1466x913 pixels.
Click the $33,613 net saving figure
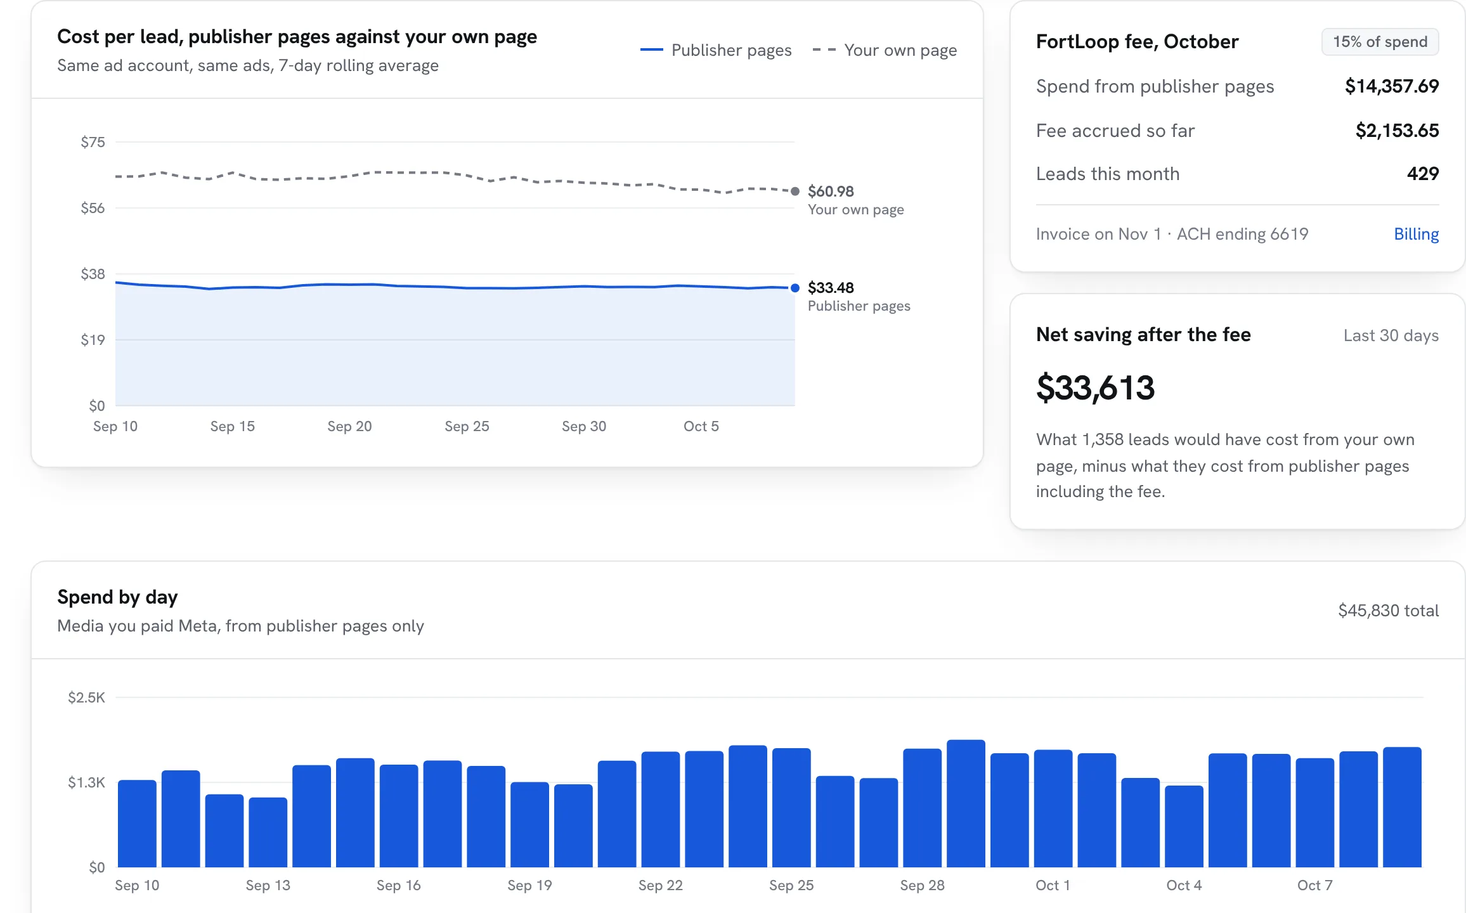tap(1096, 387)
